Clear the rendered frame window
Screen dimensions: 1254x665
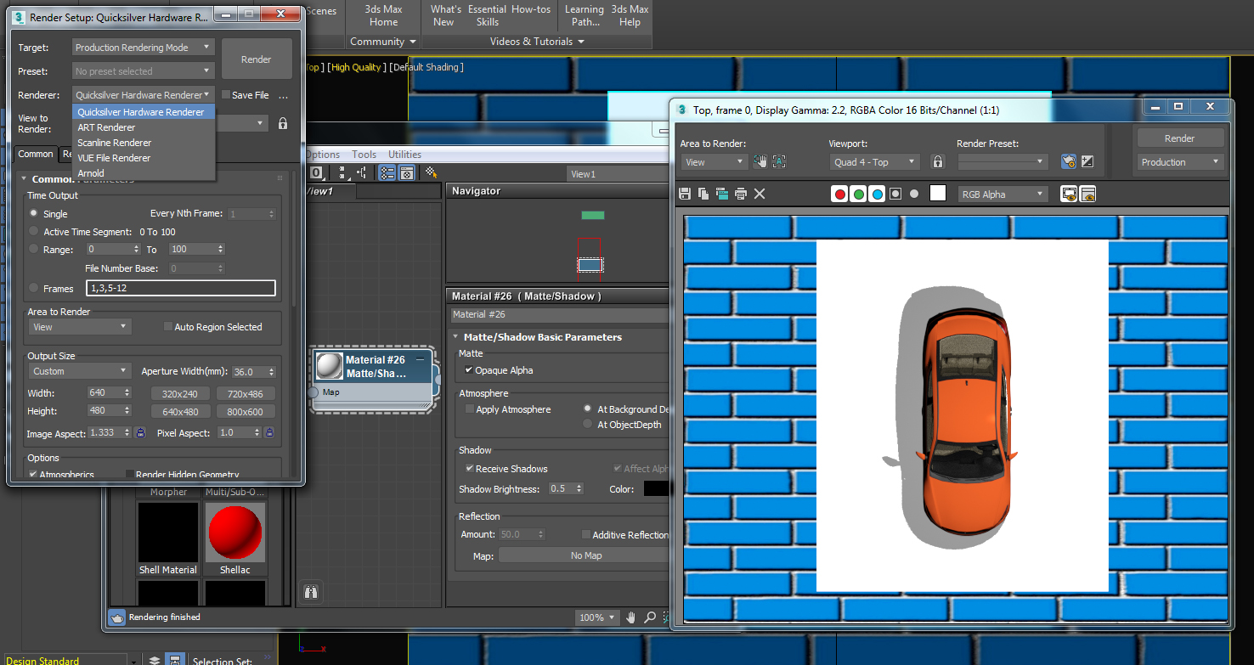pyautogui.click(x=759, y=194)
